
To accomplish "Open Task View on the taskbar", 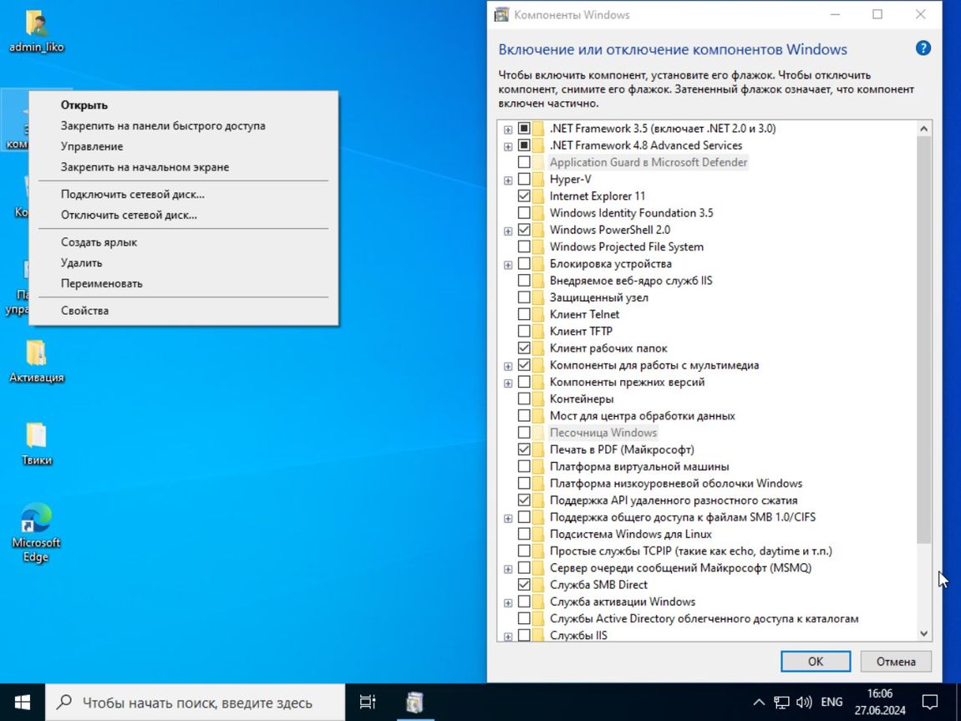I will 367,702.
